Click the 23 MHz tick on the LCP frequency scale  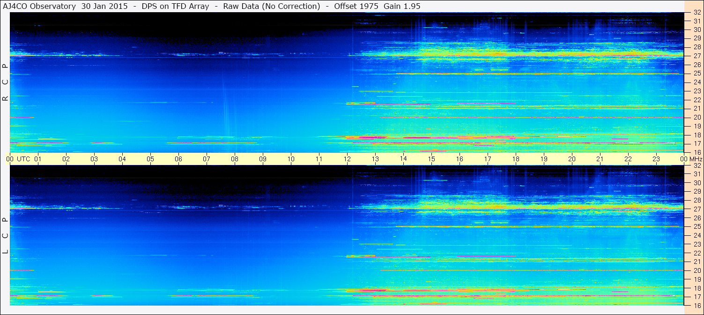click(x=697, y=244)
